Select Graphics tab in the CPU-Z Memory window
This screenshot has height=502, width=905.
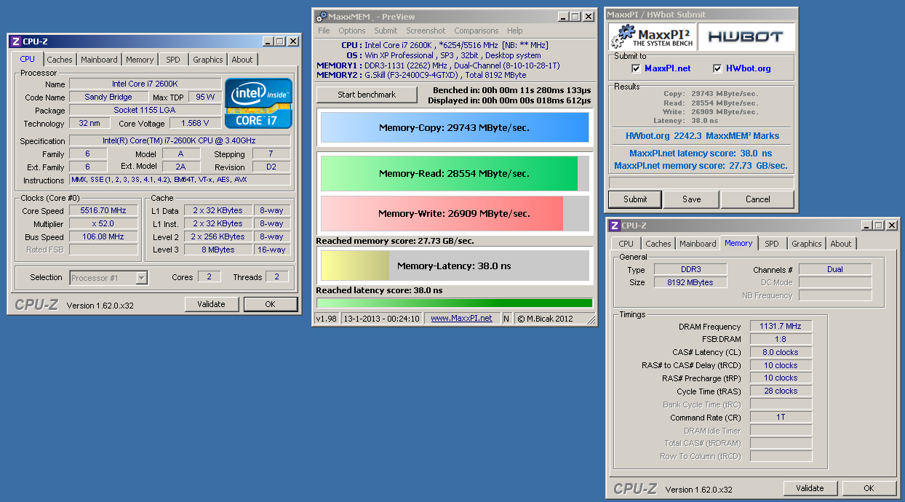(807, 244)
